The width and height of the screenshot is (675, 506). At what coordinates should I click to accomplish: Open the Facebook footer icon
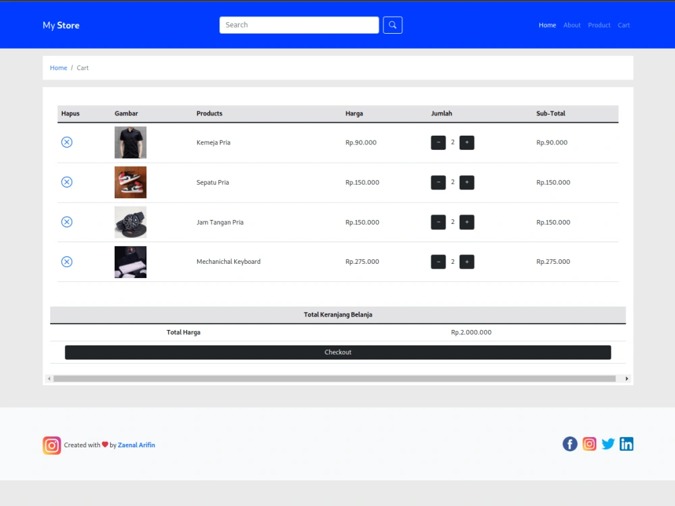(x=570, y=444)
